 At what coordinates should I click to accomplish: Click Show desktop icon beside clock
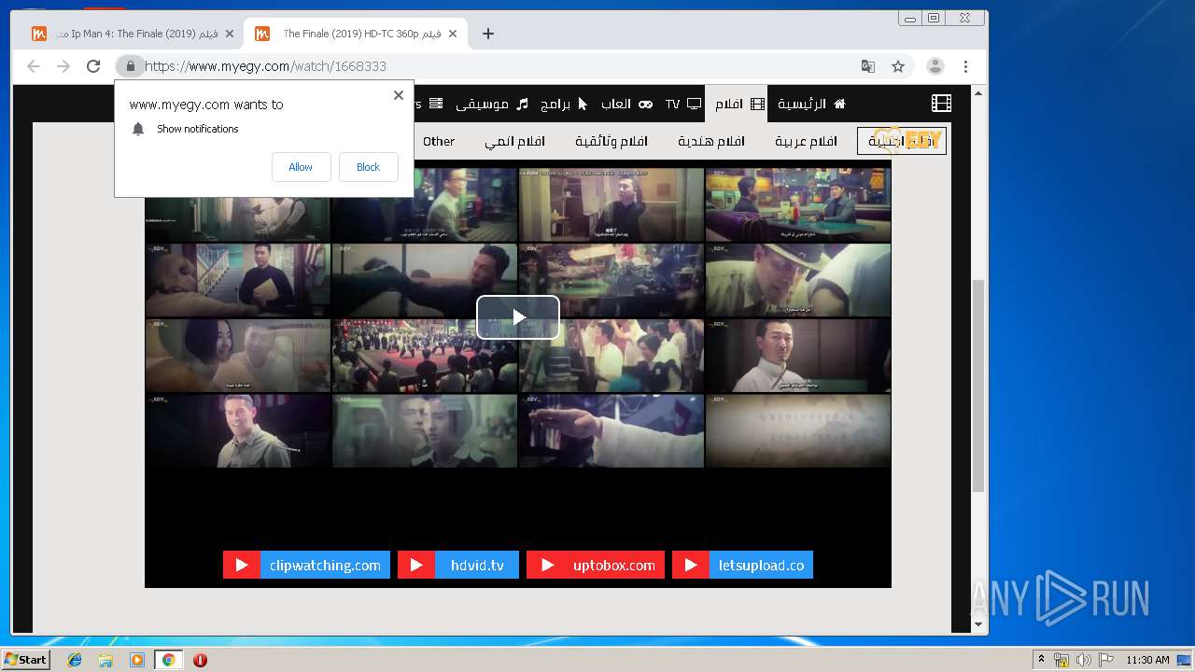[x=1185, y=660]
